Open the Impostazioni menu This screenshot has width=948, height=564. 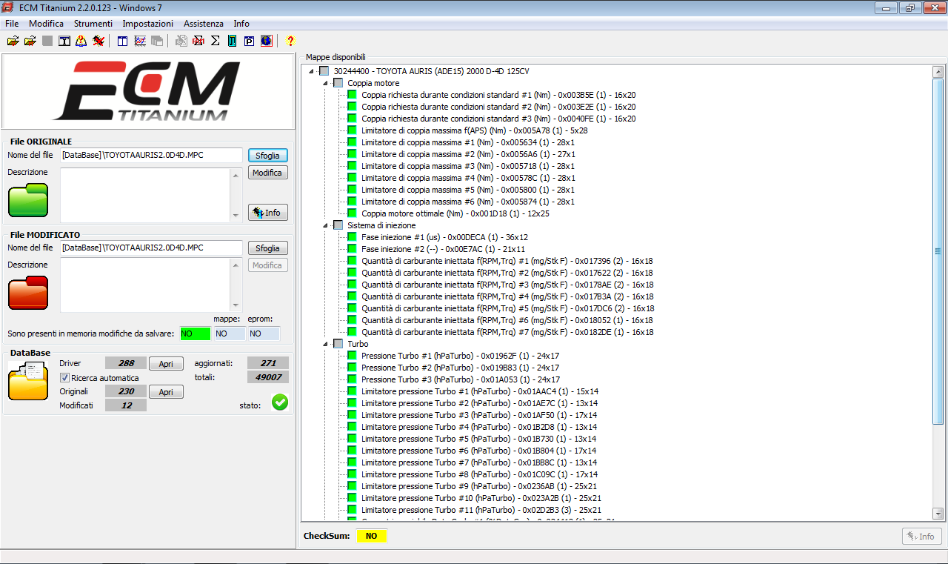[147, 24]
